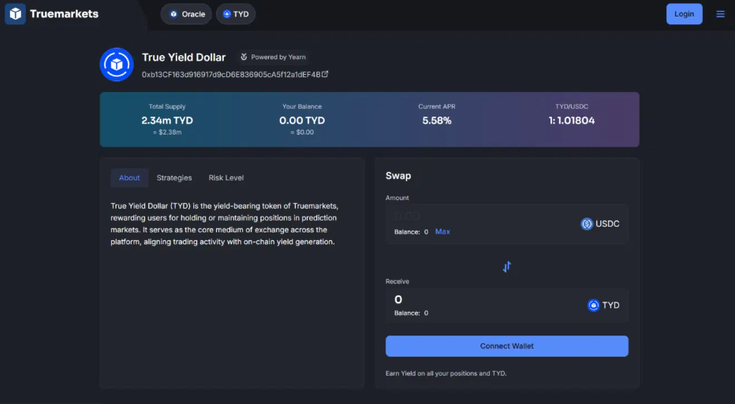Click 'Earn Yield on all your positions' note
This screenshot has width=735, height=404.
click(446, 373)
